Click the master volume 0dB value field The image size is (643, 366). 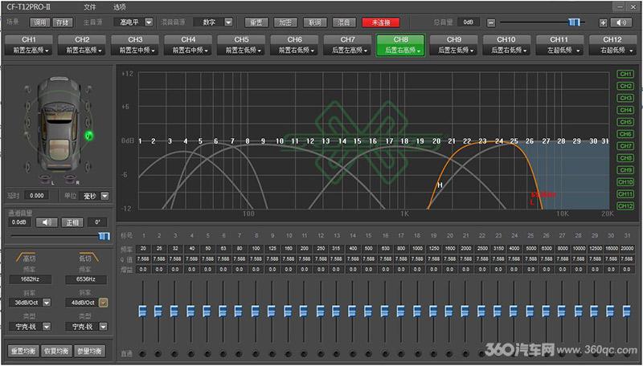click(x=469, y=22)
